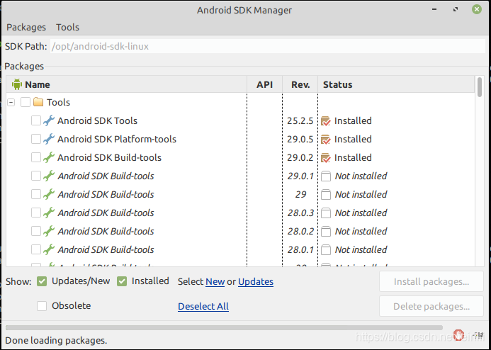The height and width of the screenshot is (350, 491).
Task: Click installed status icon for rev 29.0.2
Action: 326,158
